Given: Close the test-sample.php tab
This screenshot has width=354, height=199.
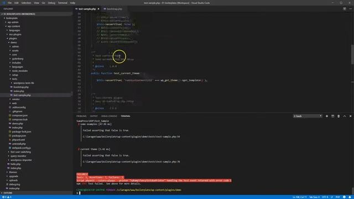Looking at the screenshot, I should tap(98, 9).
